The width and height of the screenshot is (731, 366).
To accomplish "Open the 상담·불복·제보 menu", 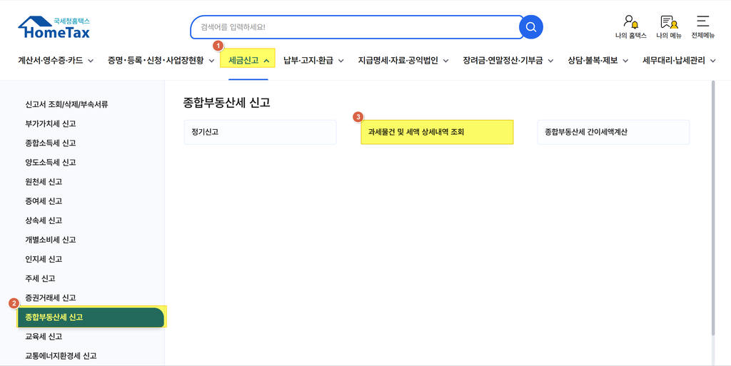I will pyautogui.click(x=593, y=61).
